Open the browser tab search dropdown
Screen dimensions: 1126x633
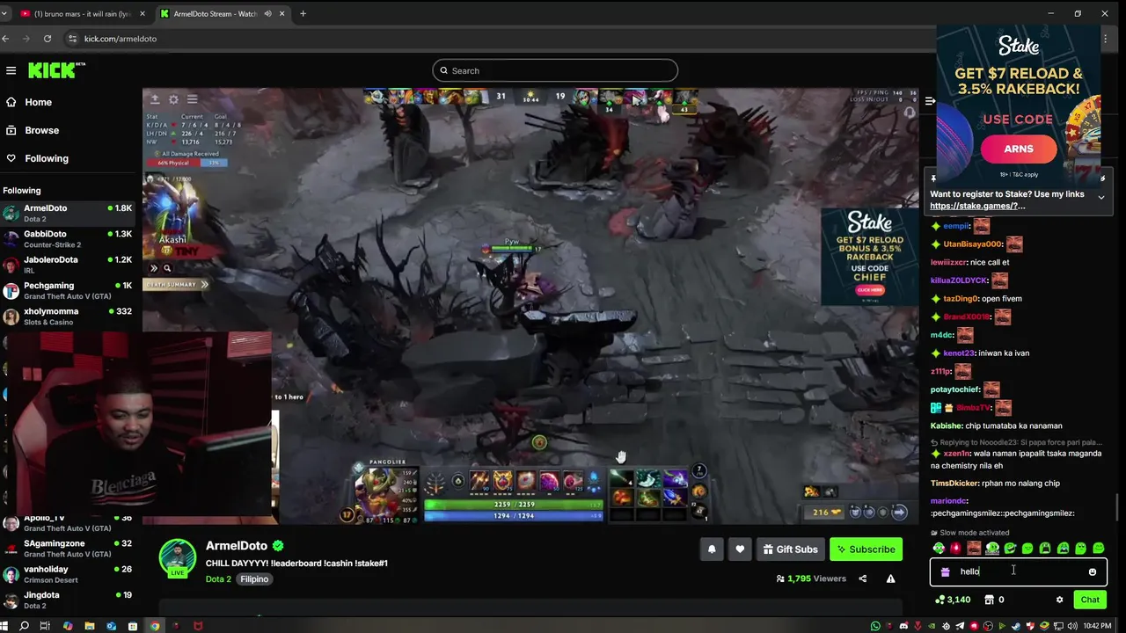(4, 14)
